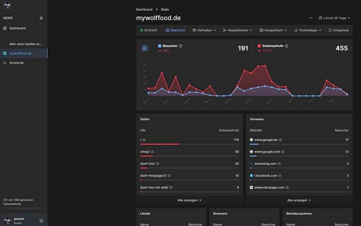Click Alle anzeigen in Seiten panel
This screenshot has height=226, width=361.
[x=189, y=200]
